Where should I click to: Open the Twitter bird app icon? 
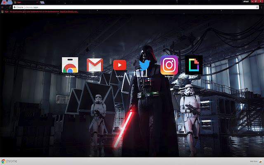144,65
